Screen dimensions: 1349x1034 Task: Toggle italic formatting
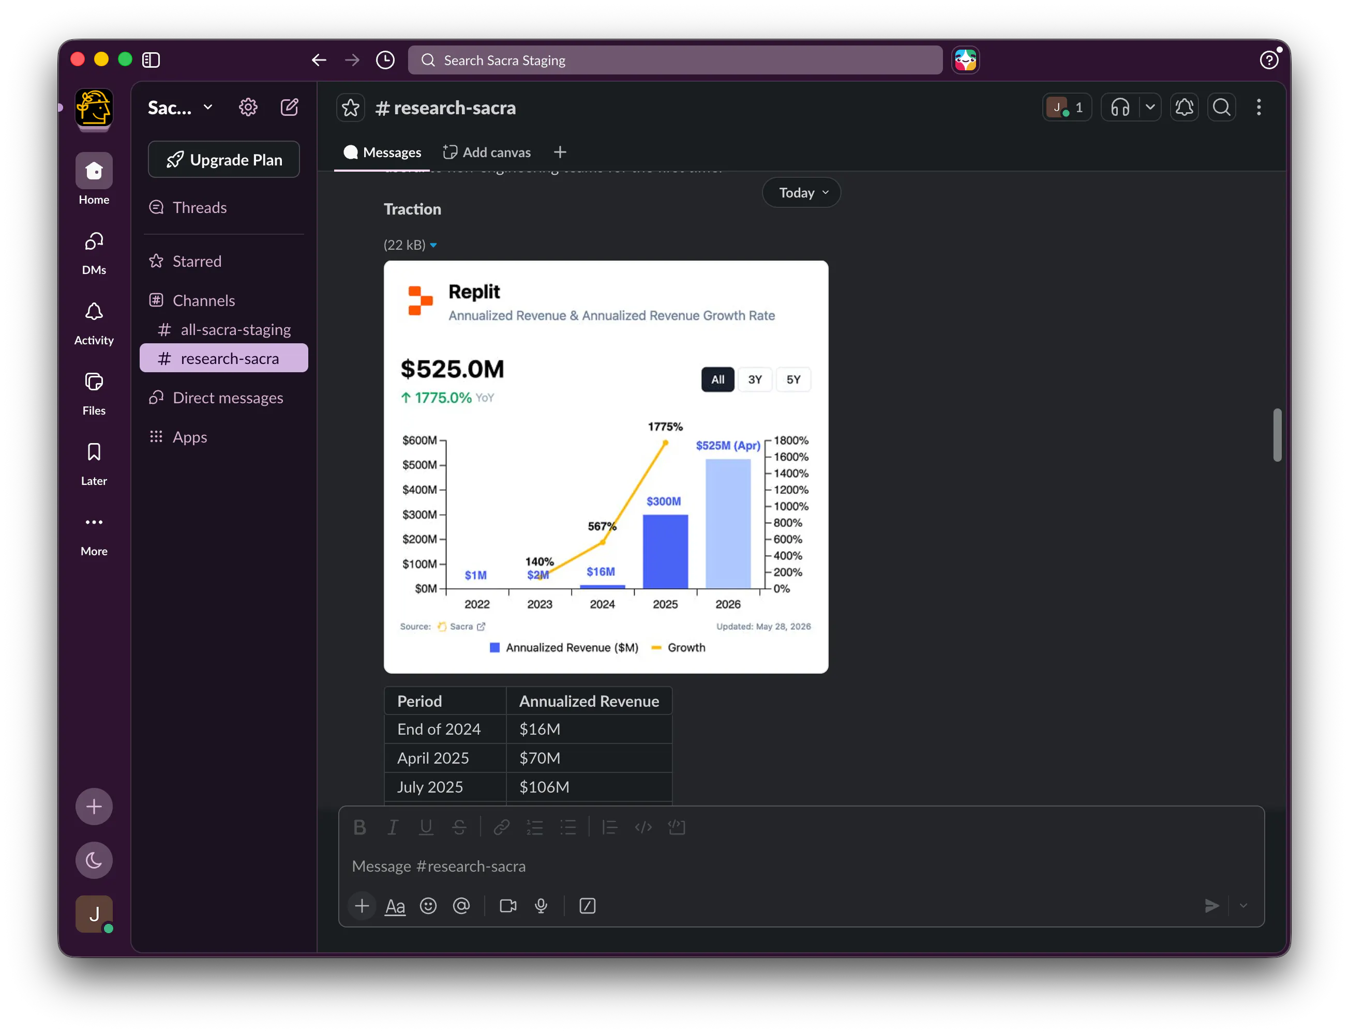click(393, 827)
